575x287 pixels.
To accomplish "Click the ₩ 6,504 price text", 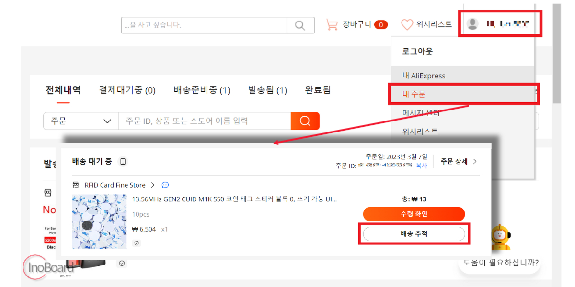I will coord(144,229).
